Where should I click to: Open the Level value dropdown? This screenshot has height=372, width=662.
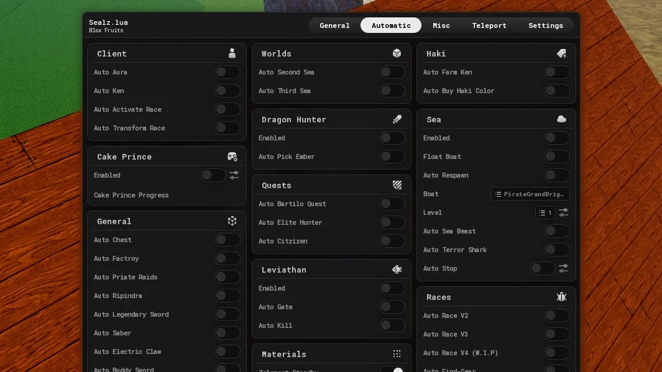pyautogui.click(x=545, y=212)
